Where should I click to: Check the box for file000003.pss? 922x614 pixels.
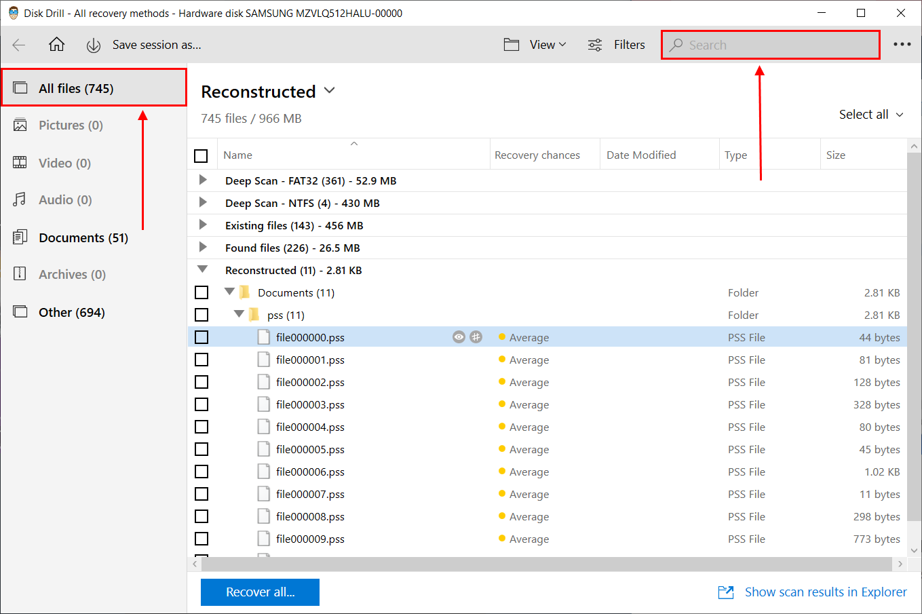click(201, 404)
